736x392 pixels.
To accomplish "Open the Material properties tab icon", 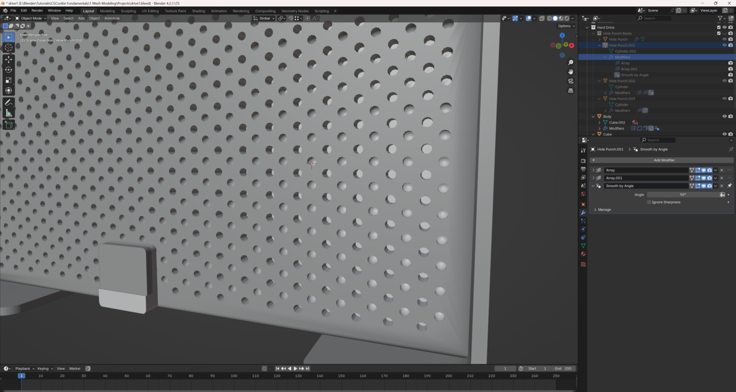I will tap(583, 254).
